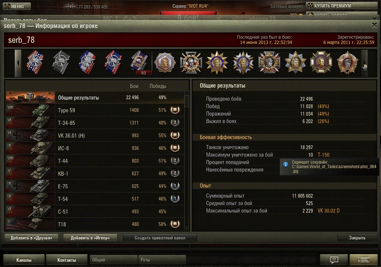Click the medal with counter 63

139,62
